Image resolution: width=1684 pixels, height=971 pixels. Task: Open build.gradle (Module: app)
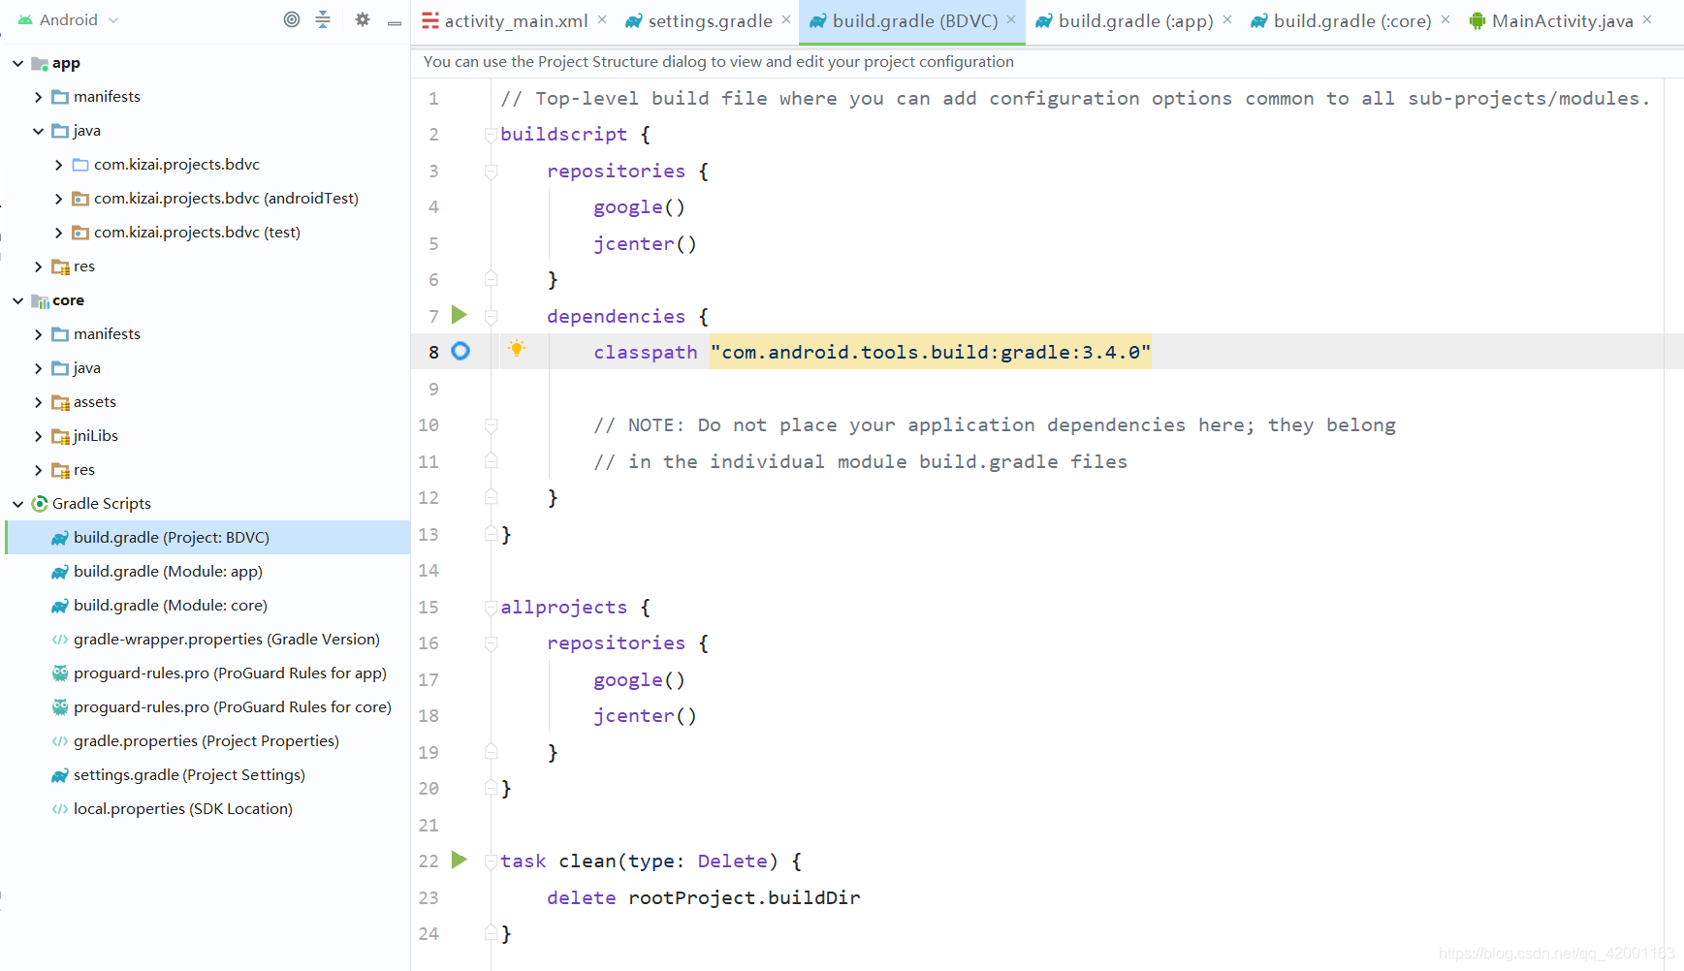pyautogui.click(x=168, y=572)
